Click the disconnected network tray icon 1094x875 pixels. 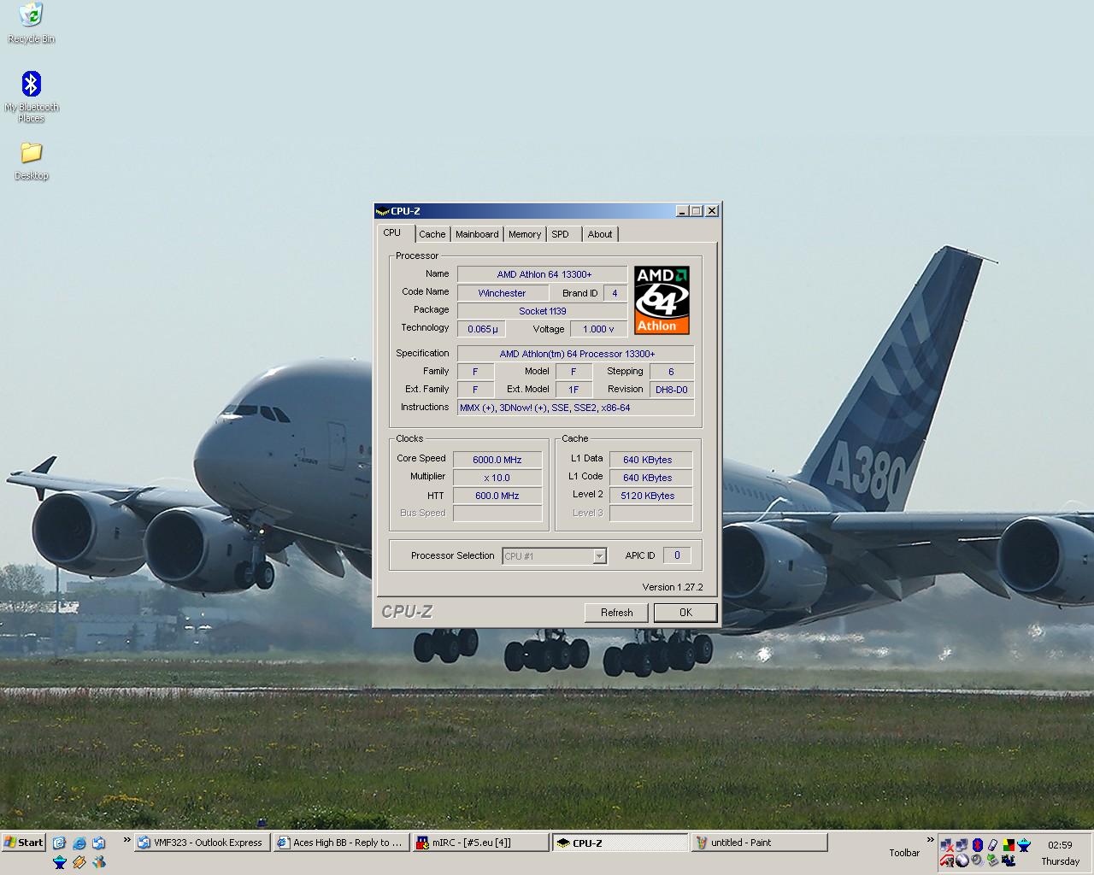[947, 845]
